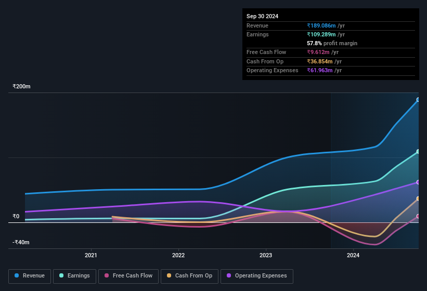
Task: Click the Free Cash Flow tooltip label
Action: (x=266, y=52)
